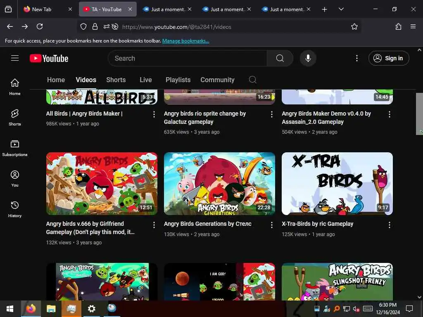This screenshot has width=423, height=317.
Task: Open the Community channel tab
Action: pos(217,80)
